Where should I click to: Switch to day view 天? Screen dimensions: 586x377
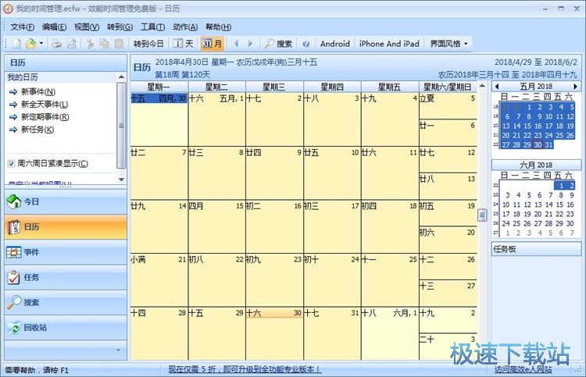(183, 44)
